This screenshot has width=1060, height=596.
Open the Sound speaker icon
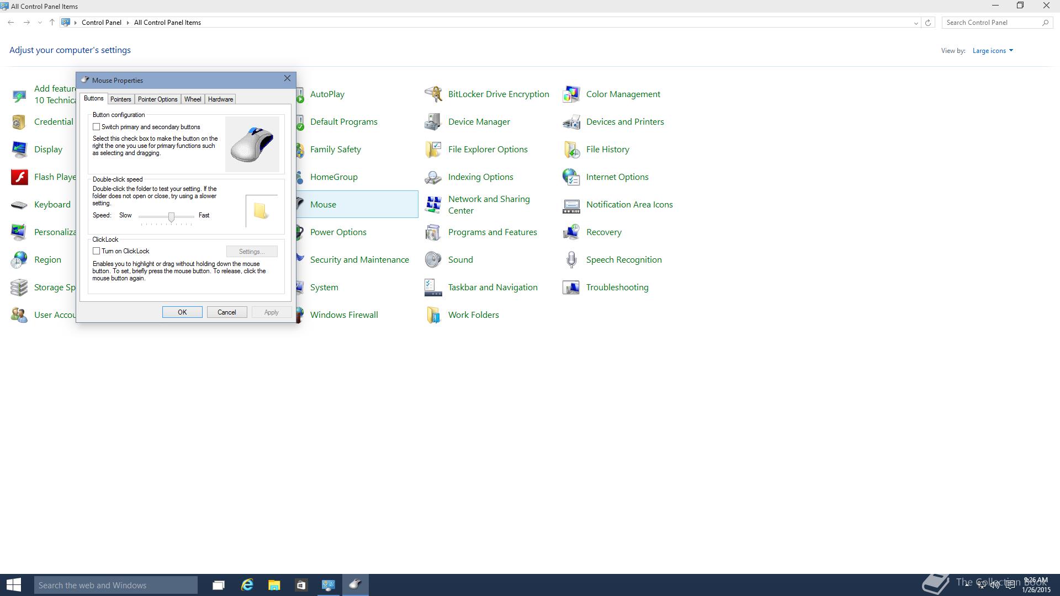coord(433,259)
